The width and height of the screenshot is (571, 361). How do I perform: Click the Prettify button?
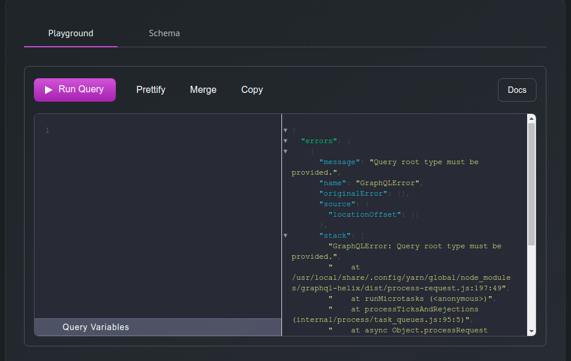pyautogui.click(x=151, y=90)
